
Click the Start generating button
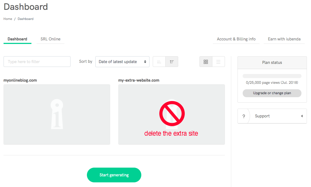(114, 175)
